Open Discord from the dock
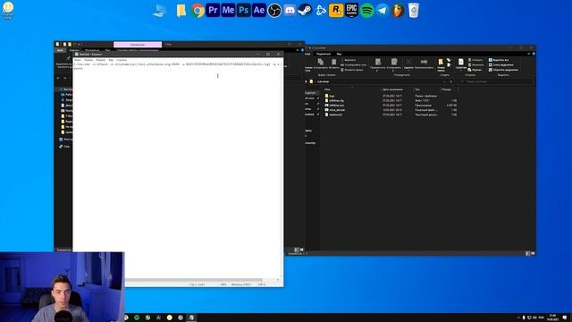572x322 pixels. 290,11
